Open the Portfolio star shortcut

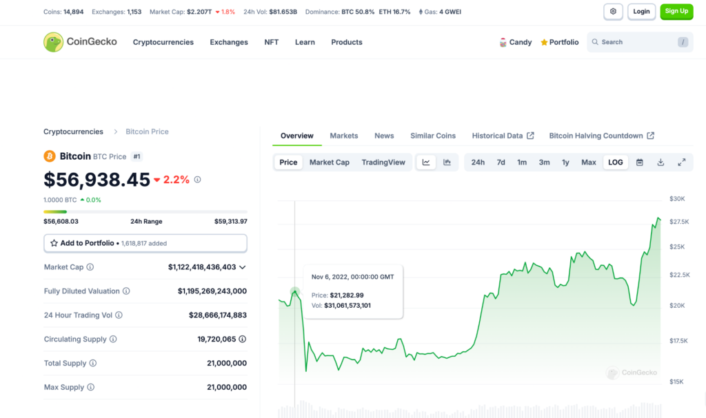click(x=559, y=42)
